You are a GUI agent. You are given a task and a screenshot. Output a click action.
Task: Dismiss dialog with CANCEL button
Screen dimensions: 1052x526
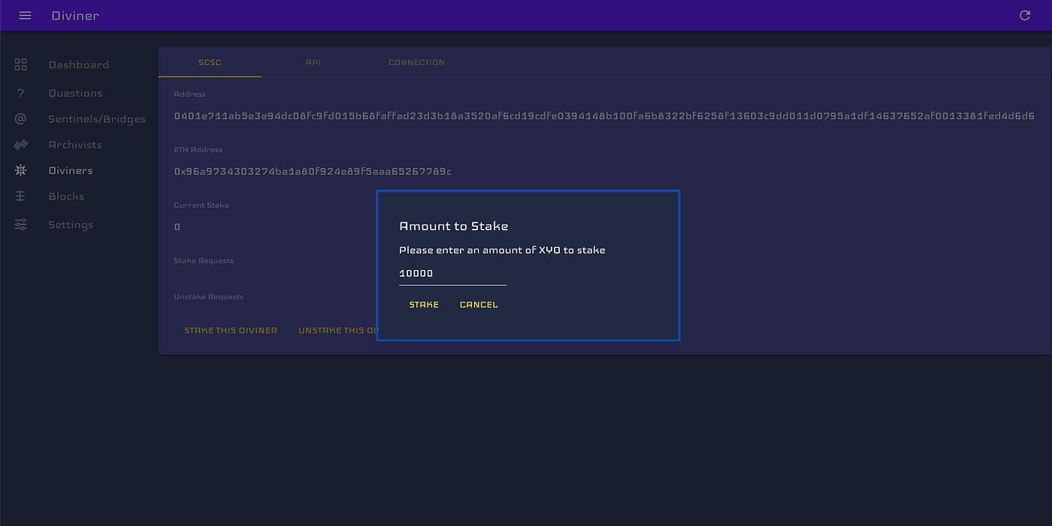(479, 305)
